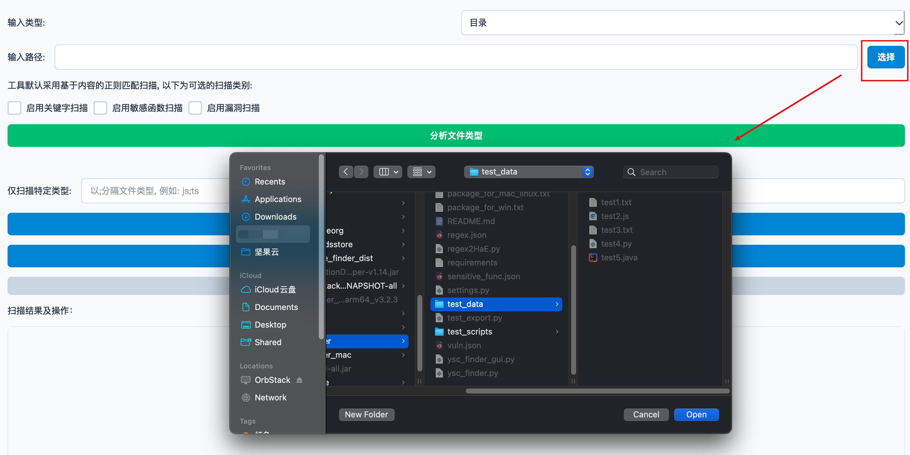910x455 pixels.
Task: Open the 输入类型 dropdown showing 目录
Action: (682, 23)
